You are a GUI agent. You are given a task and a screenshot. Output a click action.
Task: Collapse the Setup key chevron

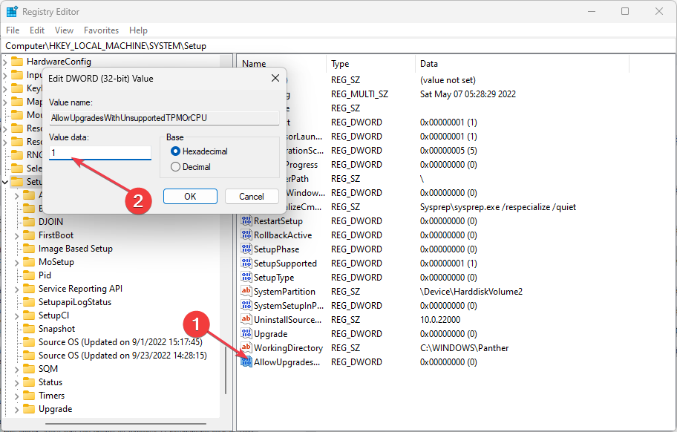click(7, 180)
